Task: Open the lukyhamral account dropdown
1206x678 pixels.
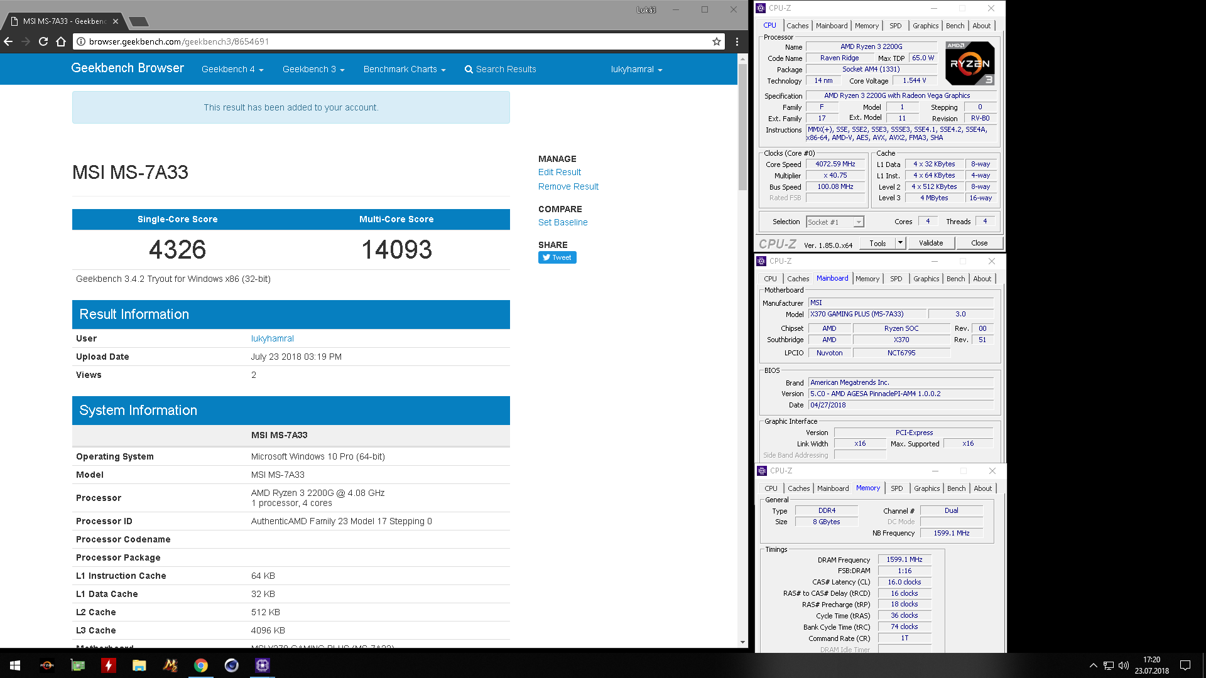Action: (636, 70)
